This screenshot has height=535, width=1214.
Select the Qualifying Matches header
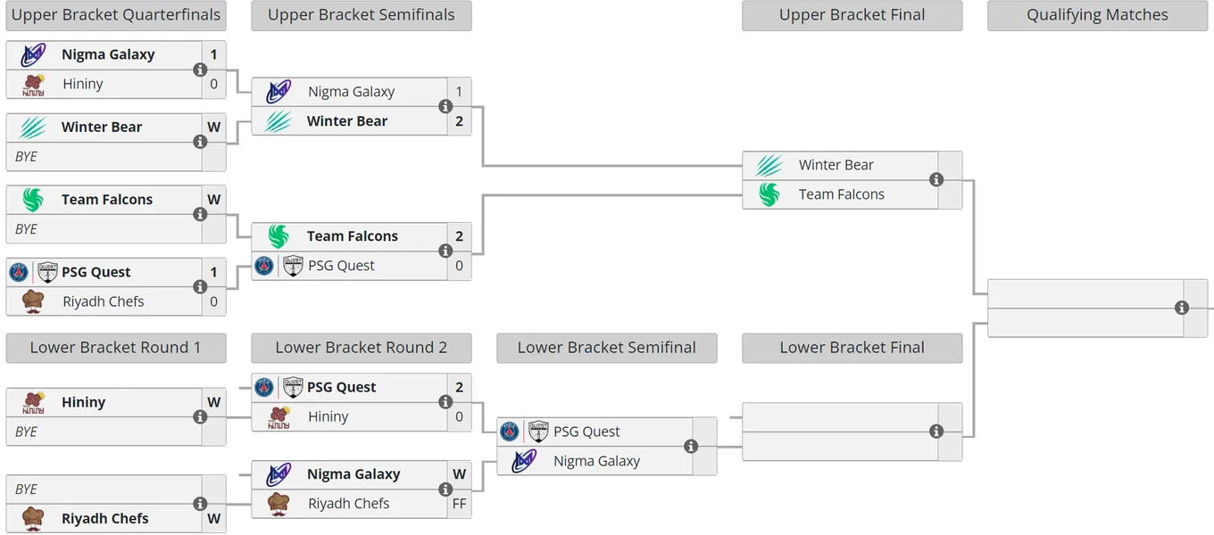coord(1097,15)
